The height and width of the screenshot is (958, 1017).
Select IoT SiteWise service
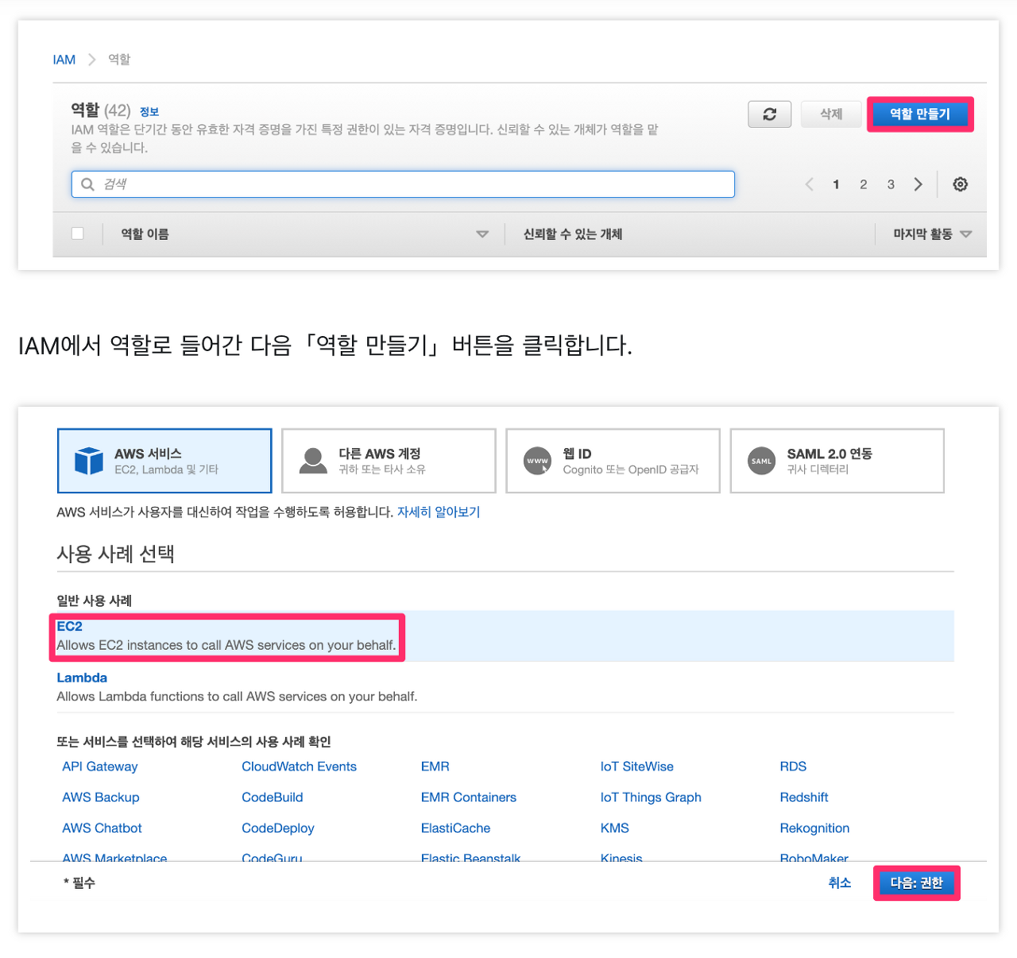coord(637,767)
